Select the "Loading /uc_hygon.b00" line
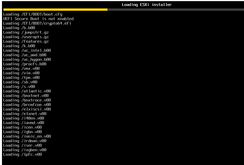The height and width of the screenshot is (165, 244). click(27, 59)
